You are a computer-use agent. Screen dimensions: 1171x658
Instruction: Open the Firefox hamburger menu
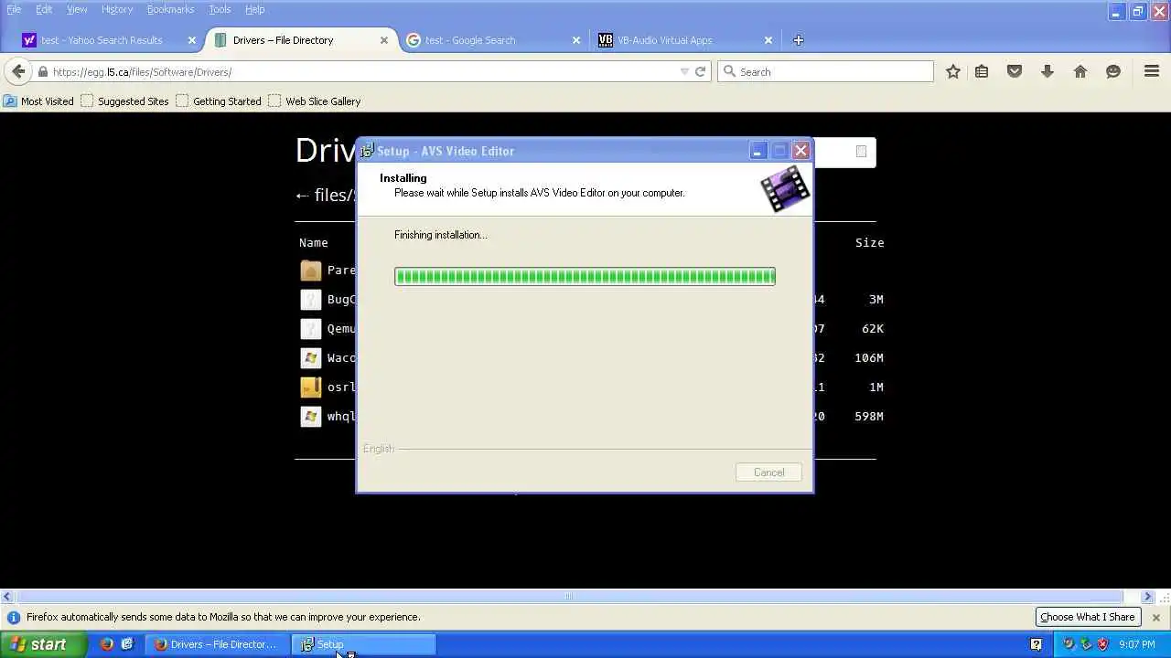(x=1152, y=71)
